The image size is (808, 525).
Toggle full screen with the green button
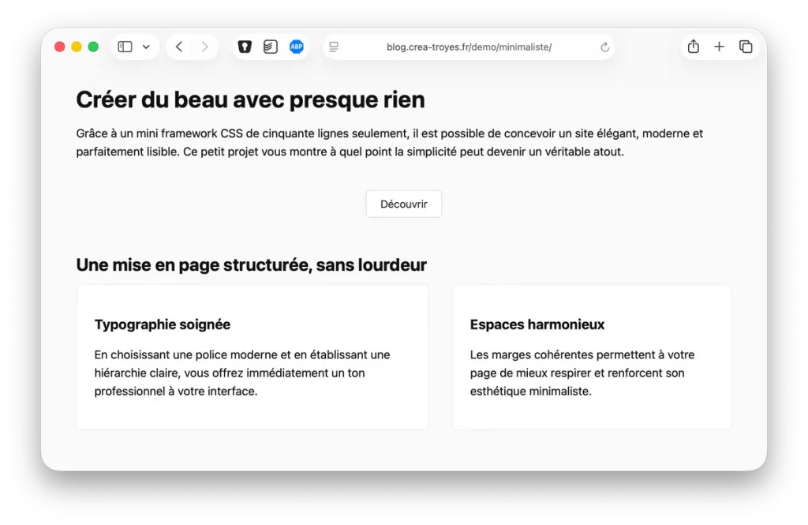[94, 47]
